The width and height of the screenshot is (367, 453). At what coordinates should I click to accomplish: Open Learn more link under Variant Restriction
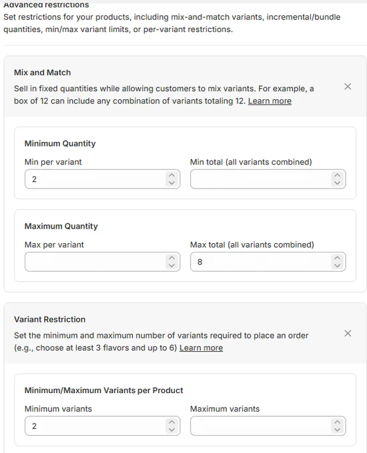[201, 348]
